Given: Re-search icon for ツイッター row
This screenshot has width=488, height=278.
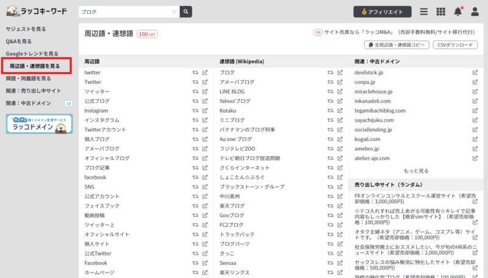Looking at the screenshot, I should (195, 91).
